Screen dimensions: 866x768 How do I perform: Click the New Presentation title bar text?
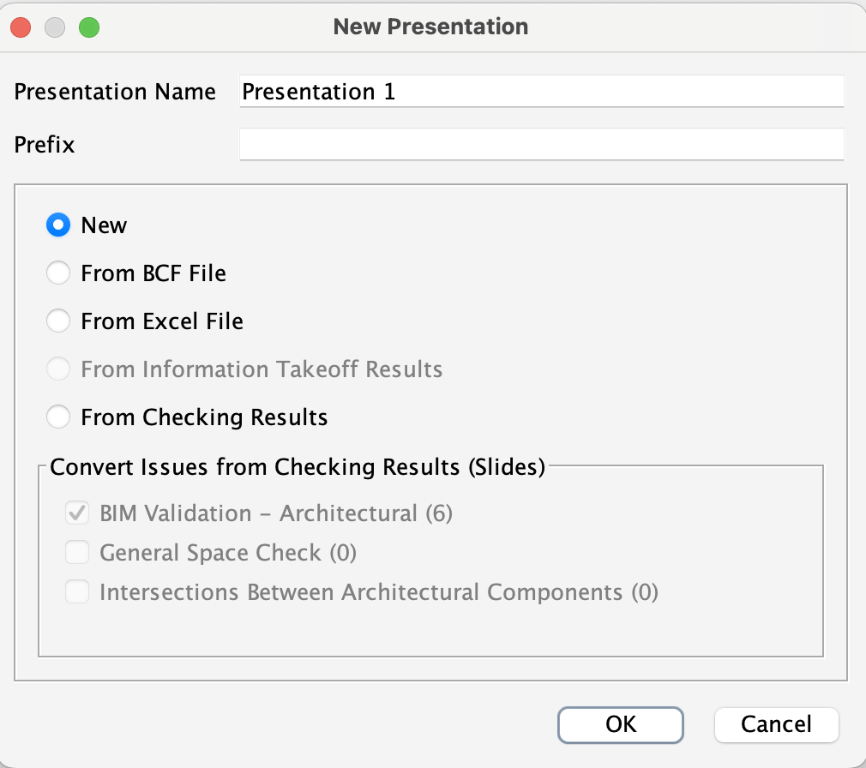(x=430, y=27)
